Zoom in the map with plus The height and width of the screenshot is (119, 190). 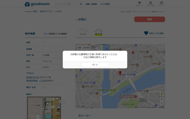point(161,99)
